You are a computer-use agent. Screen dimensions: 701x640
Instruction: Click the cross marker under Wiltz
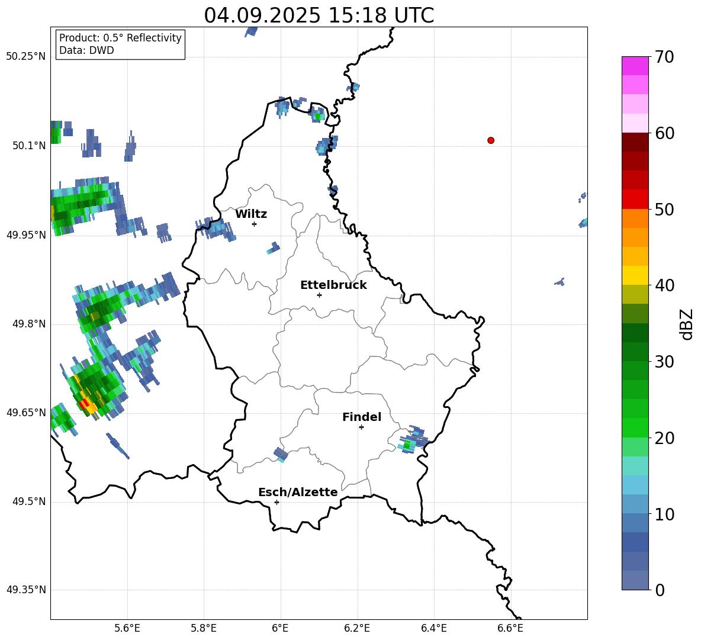[x=255, y=224]
